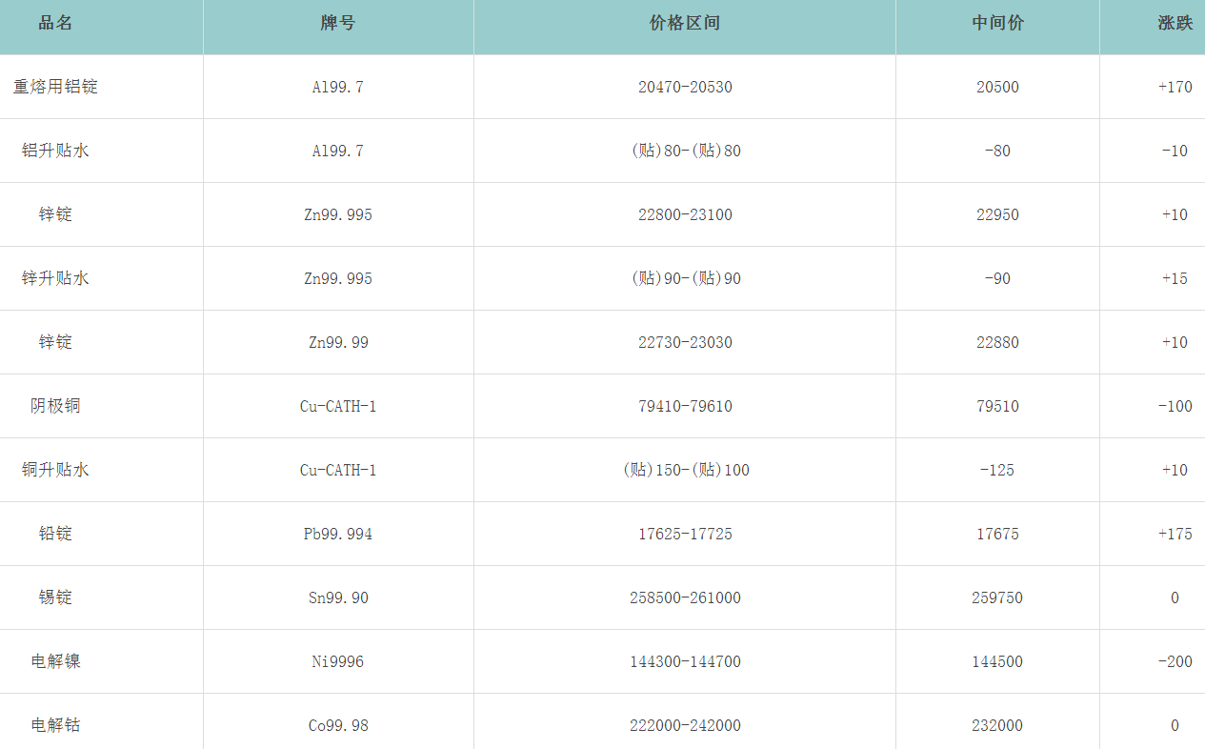Click the 涨跌 column header
This screenshot has width=1205, height=749.
click(x=1175, y=23)
